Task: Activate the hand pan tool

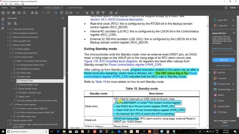Action: tap(61, 13)
